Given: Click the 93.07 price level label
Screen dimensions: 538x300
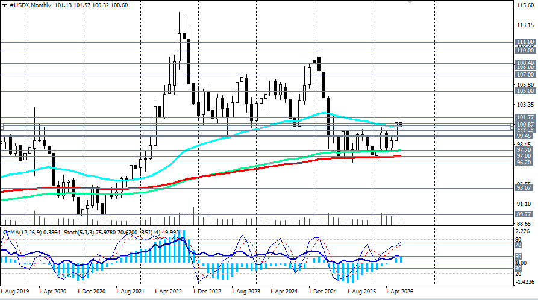Looking at the screenshot, I should [x=524, y=187].
